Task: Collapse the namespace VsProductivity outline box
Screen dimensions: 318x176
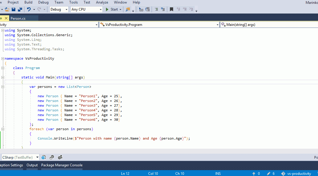Action: pyautogui.click(x=3, y=58)
